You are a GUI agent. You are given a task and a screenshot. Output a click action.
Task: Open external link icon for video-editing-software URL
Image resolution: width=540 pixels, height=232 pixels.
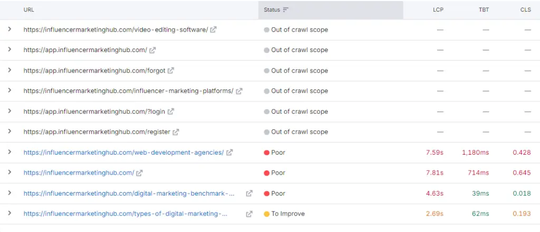213,29
